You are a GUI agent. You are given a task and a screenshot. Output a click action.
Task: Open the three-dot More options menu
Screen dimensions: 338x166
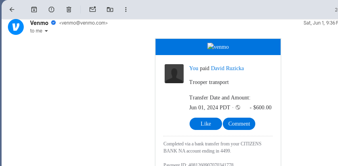click(126, 10)
